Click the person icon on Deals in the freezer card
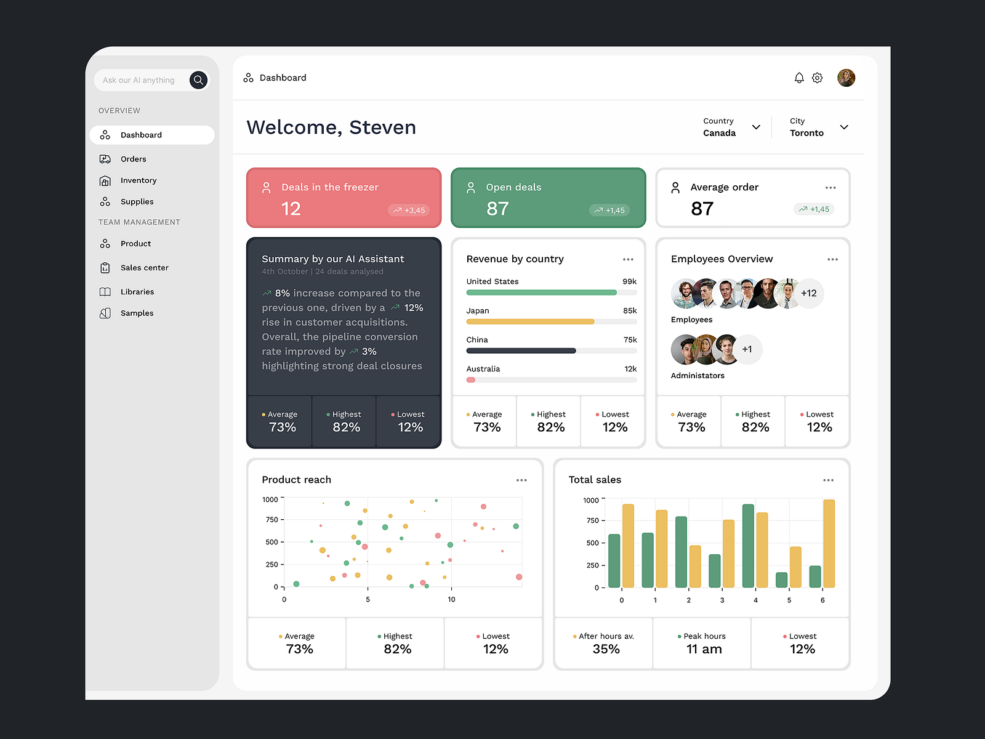Image resolution: width=985 pixels, height=739 pixels. [x=267, y=187]
